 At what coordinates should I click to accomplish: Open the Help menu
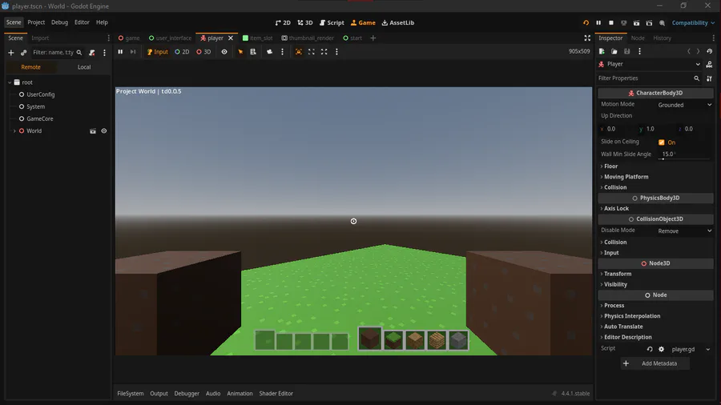(x=102, y=22)
